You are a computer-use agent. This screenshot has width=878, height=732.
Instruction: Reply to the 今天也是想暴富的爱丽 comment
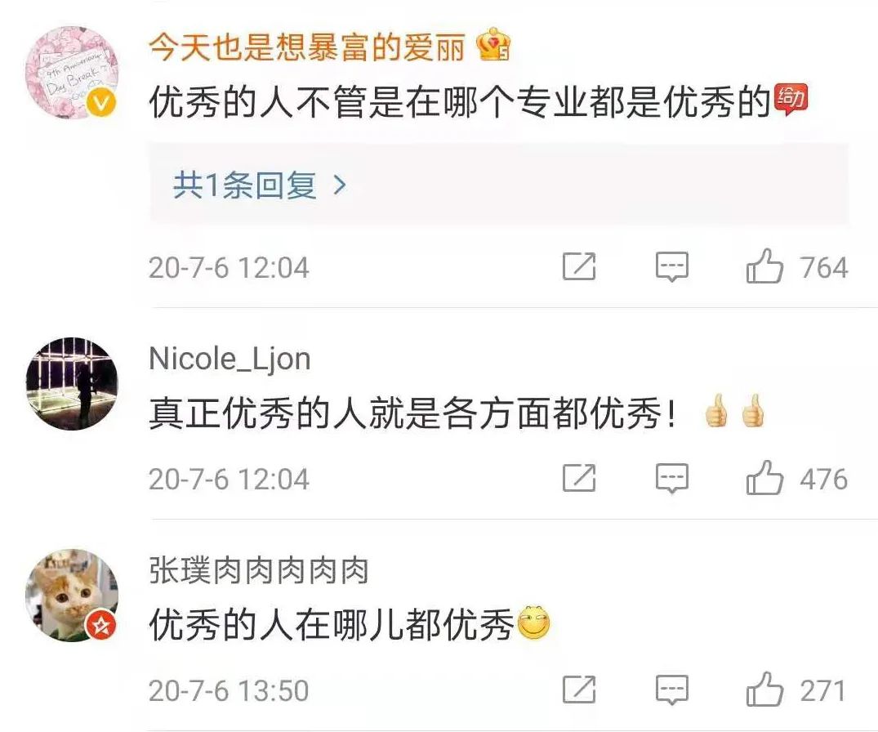click(672, 267)
